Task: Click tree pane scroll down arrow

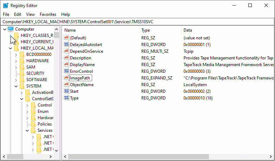Action: [x=57, y=150]
